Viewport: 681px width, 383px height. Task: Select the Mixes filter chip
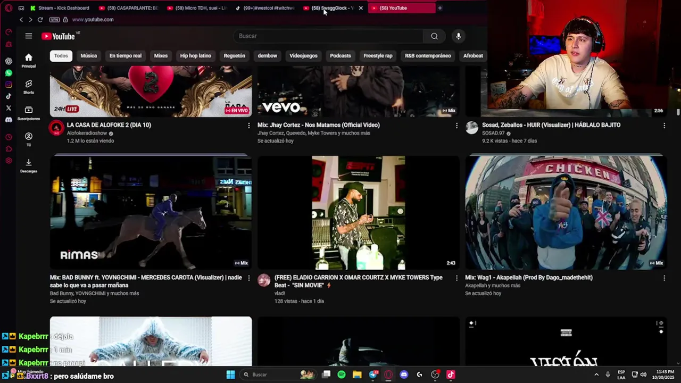pos(161,56)
